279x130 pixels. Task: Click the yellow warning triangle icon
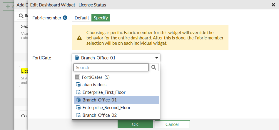79,38
